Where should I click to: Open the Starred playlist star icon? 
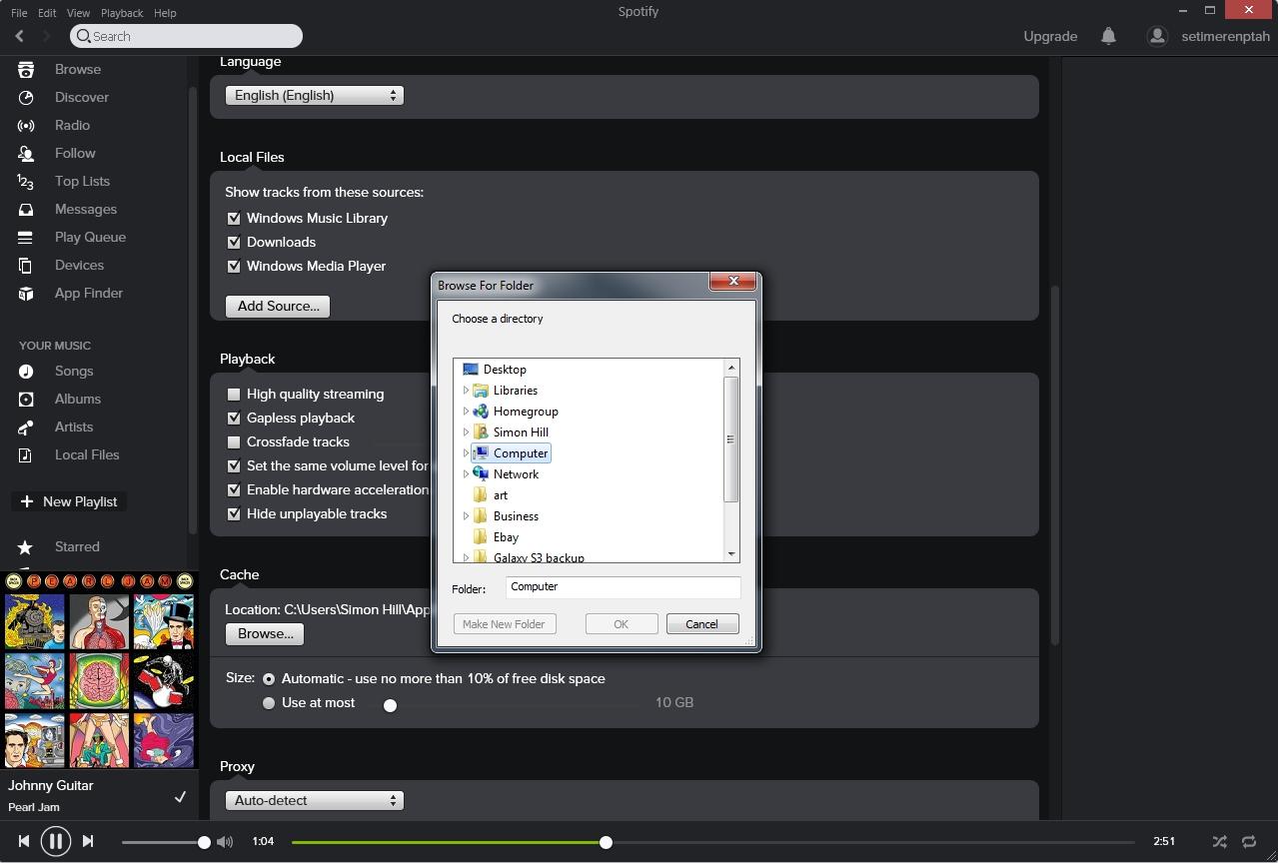(x=26, y=546)
